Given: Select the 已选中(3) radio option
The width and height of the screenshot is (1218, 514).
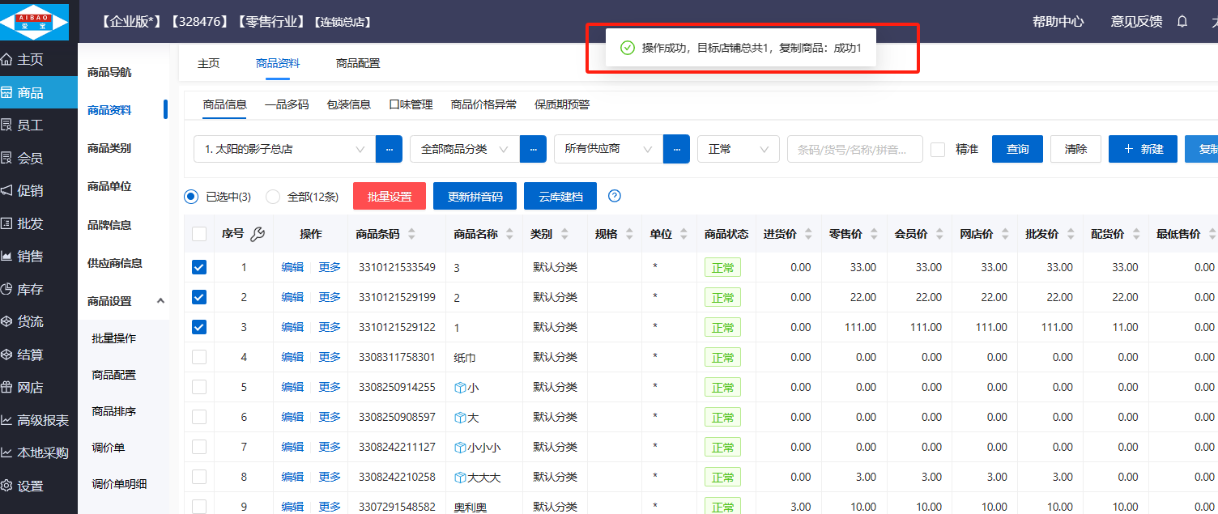Looking at the screenshot, I should 191,196.
